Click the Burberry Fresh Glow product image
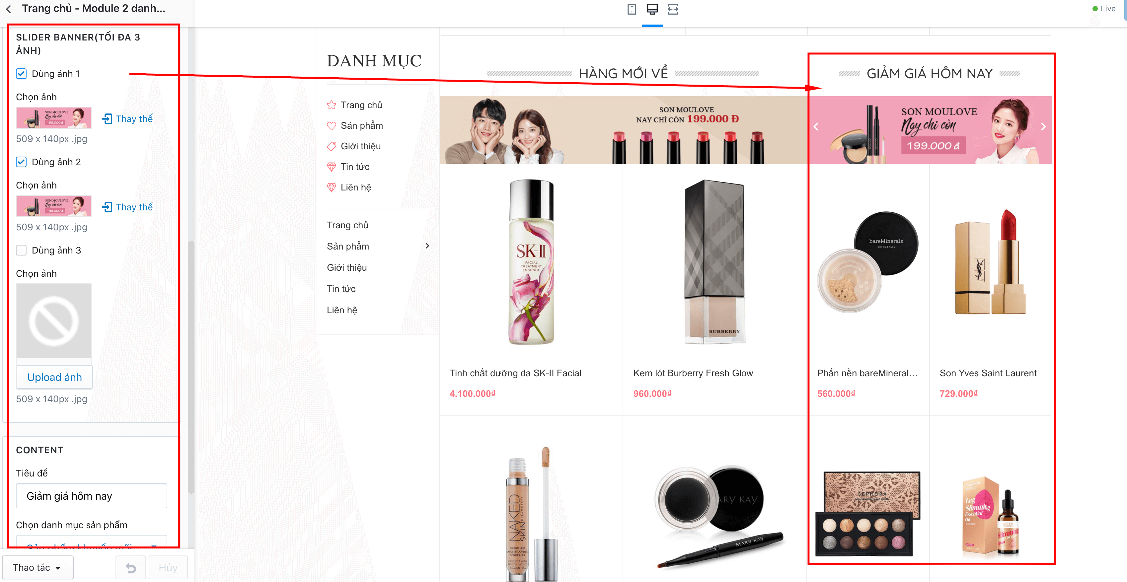This screenshot has height=582, width=1127. [714, 262]
